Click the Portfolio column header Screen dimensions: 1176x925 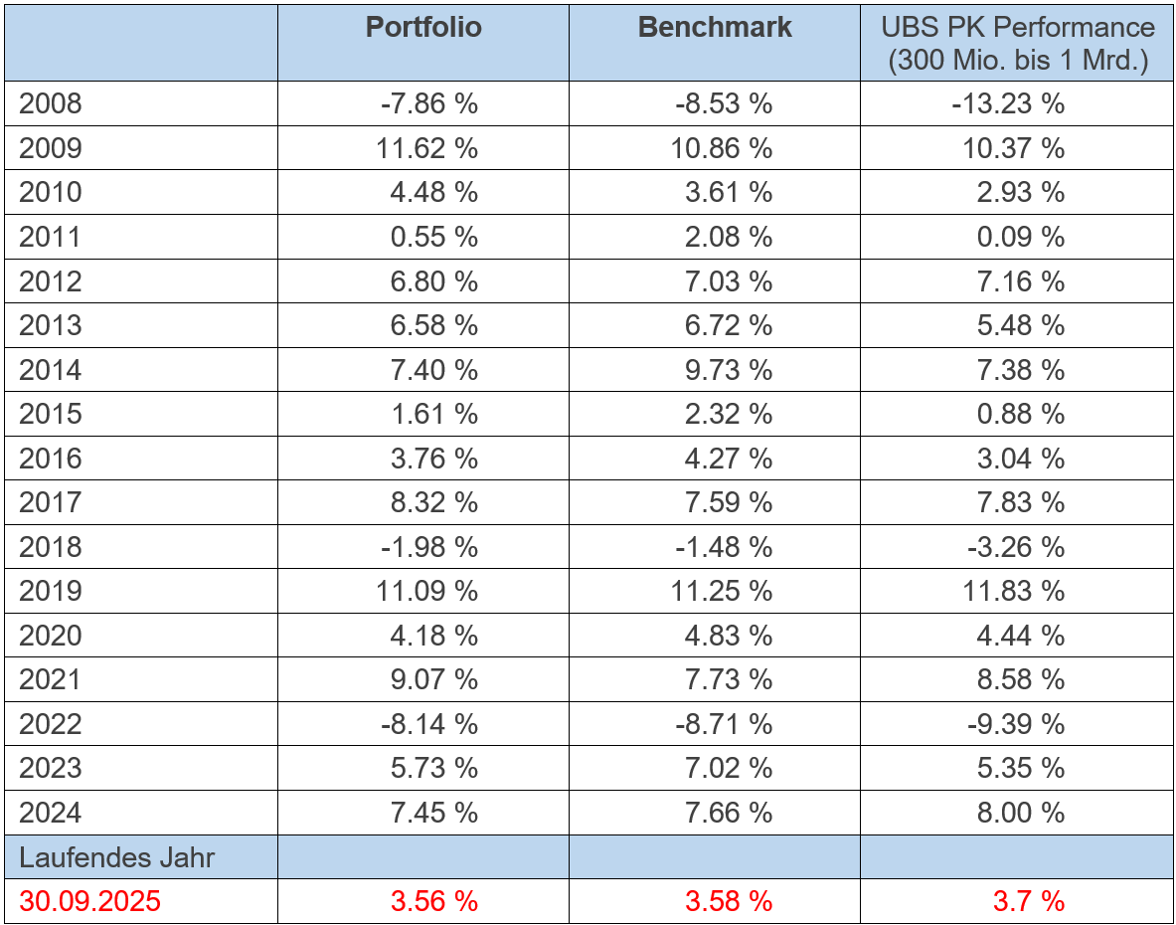click(x=423, y=28)
